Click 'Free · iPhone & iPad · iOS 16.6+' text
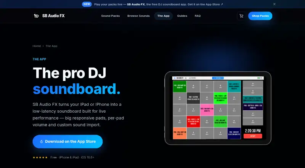 click(72, 157)
